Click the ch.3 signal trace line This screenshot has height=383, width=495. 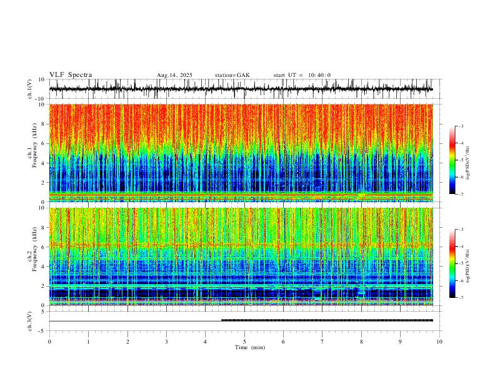(x=241, y=321)
